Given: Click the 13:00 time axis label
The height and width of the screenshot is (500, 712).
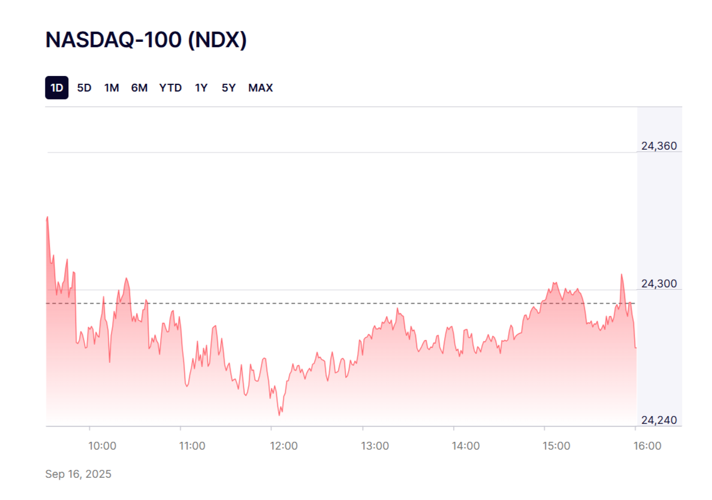Looking at the screenshot, I should (x=375, y=446).
